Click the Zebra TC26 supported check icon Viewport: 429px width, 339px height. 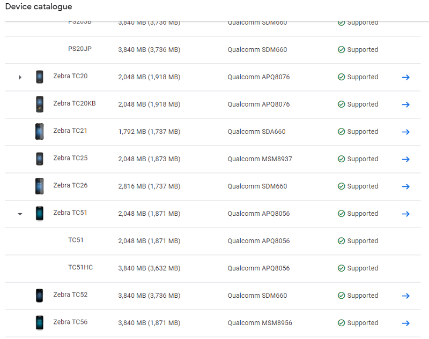tap(341, 186)
